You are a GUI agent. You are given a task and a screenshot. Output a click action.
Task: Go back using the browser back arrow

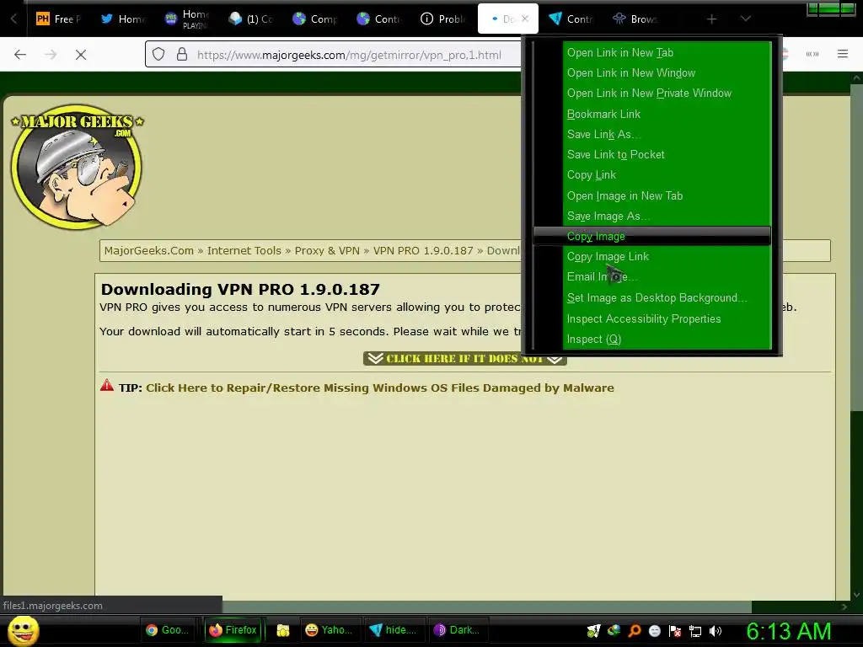point(20,55)
